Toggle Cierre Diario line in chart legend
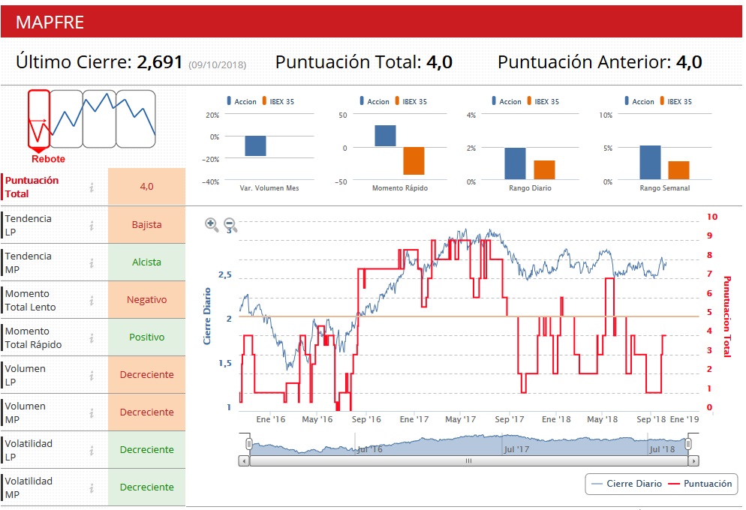The width and height of the screenshot is (746, 510). click(626, 484)
